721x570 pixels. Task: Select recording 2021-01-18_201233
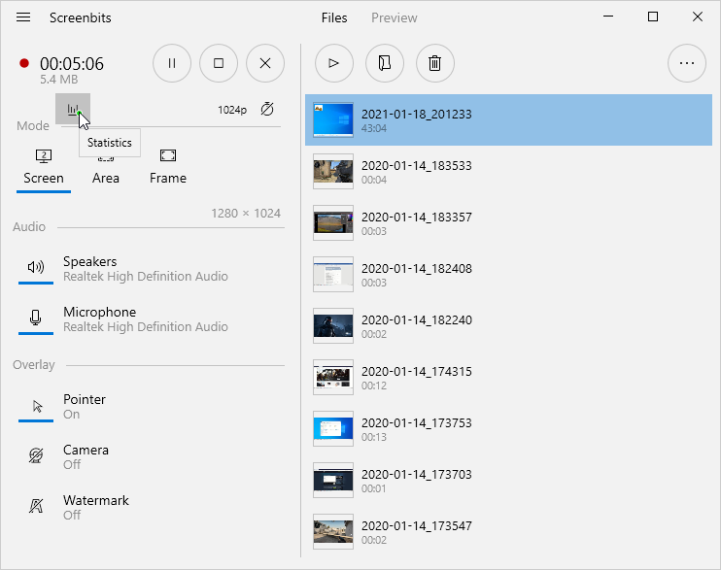pos(508,120)
